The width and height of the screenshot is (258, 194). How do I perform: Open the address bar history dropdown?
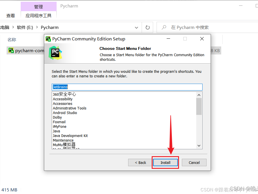pyautogui.click(x=136, y=28)
